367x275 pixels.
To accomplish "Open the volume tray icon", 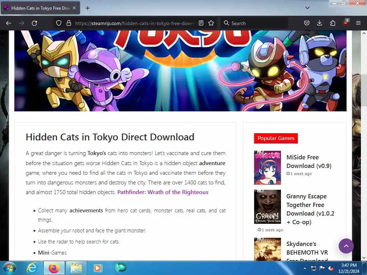I will point(331,268).
